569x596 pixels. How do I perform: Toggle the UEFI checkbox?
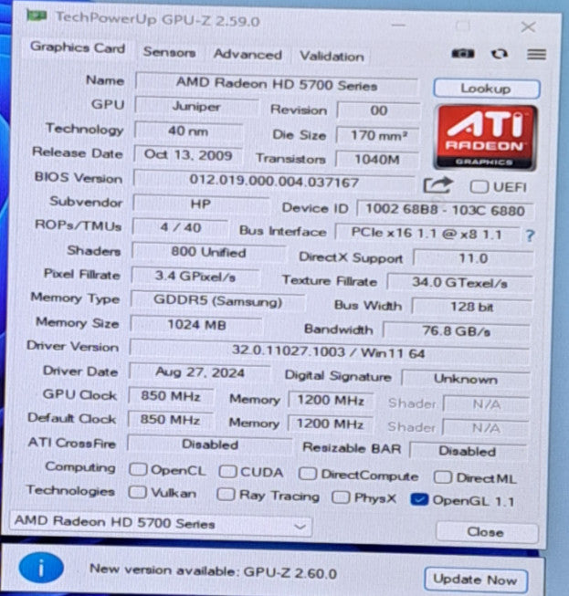479,187
